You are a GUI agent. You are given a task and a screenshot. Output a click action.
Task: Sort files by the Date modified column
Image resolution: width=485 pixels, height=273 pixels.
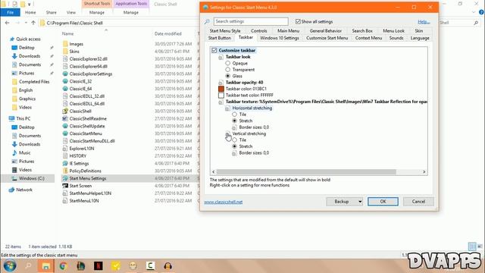tap(168, 33)
